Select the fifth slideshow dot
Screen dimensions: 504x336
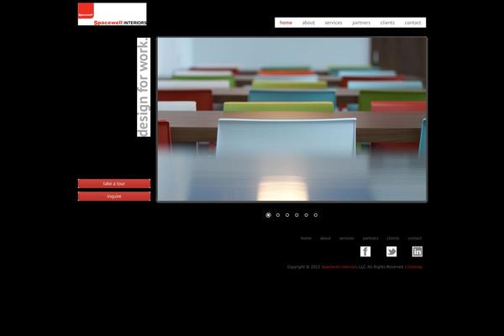307,215
